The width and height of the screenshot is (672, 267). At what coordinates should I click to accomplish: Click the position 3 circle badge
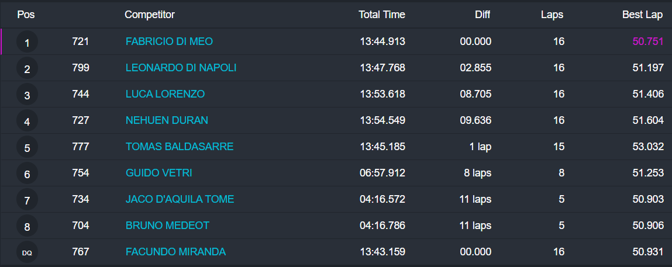(27, 95)
